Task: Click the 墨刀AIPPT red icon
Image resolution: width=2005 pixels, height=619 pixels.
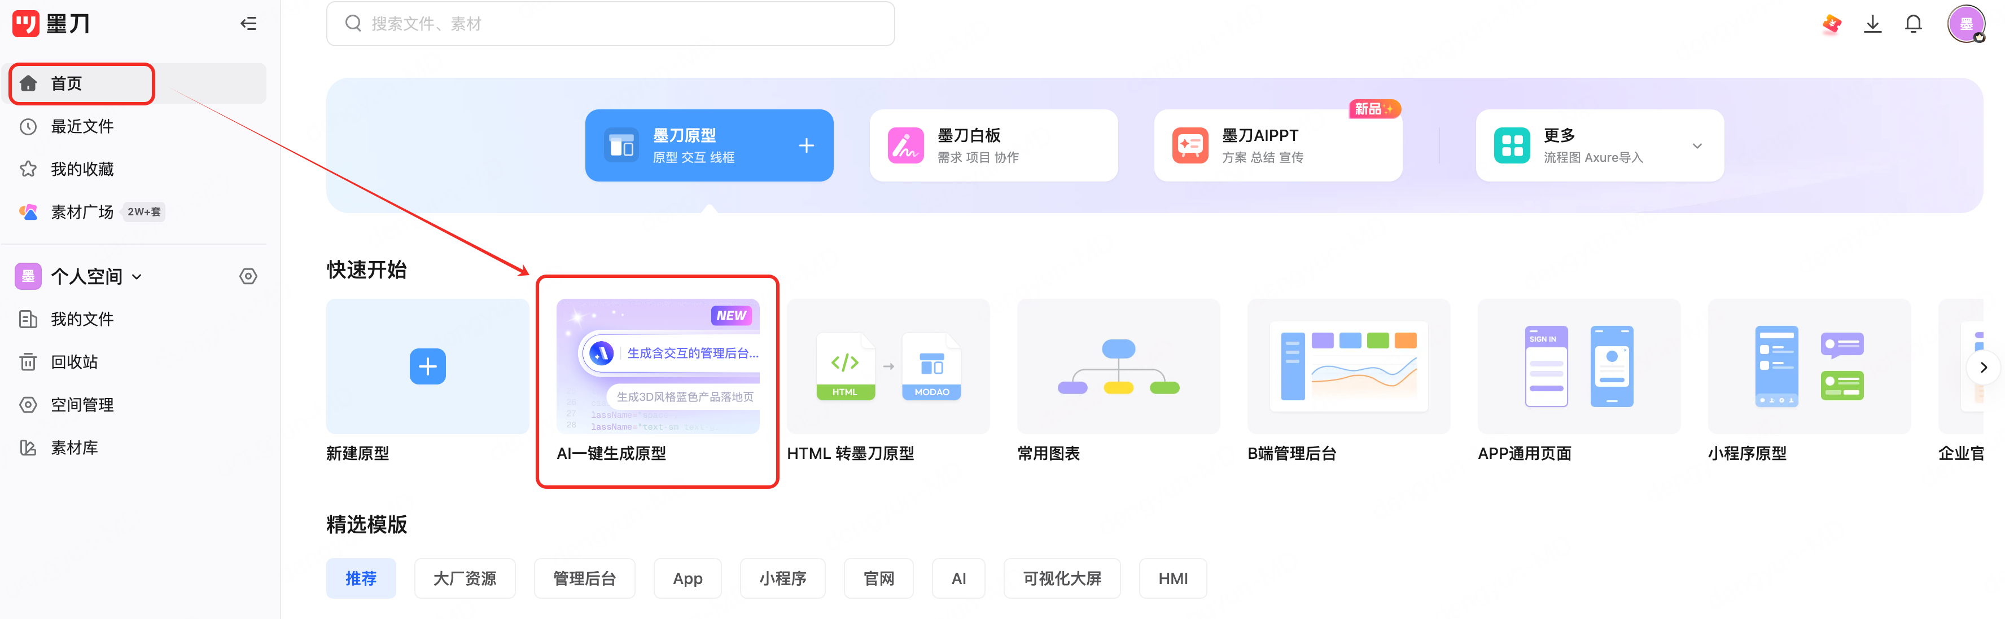Action: (1190, 145)
